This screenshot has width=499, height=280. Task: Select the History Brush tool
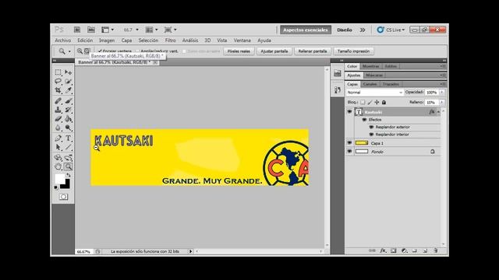click(68, 110)
